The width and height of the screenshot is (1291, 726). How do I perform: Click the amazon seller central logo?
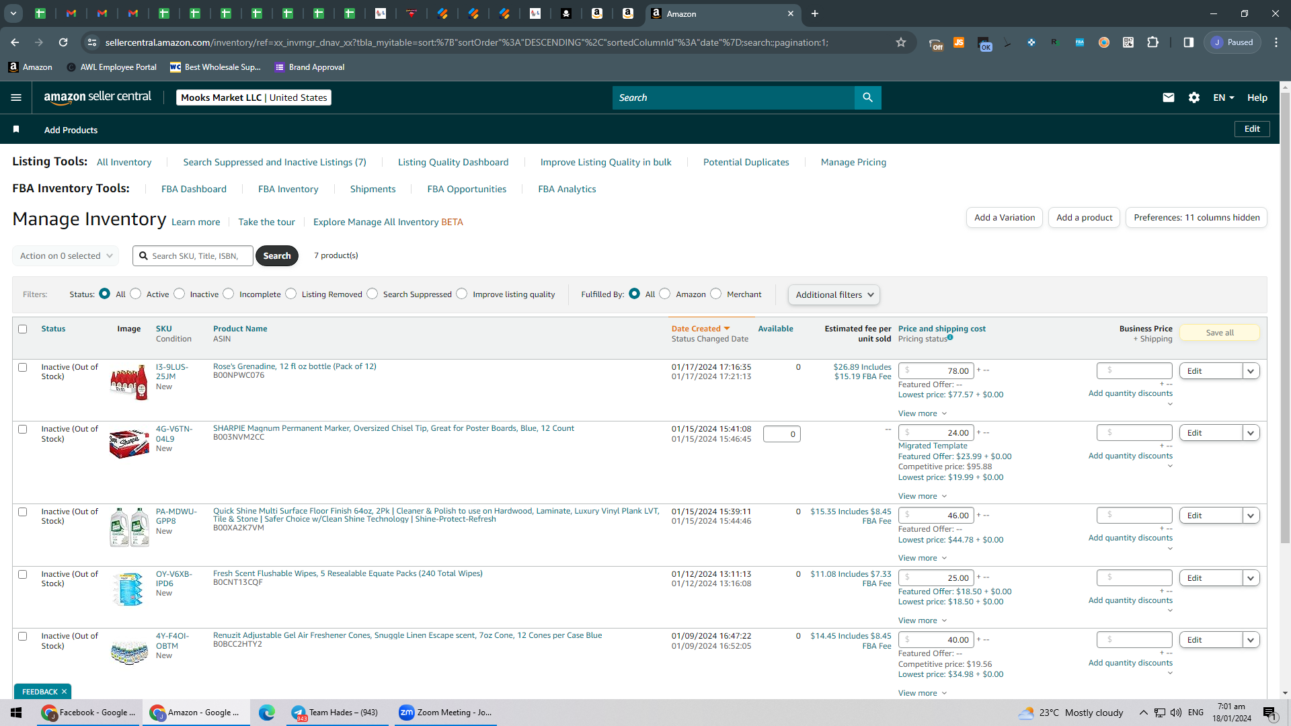[x=97, y=97]
